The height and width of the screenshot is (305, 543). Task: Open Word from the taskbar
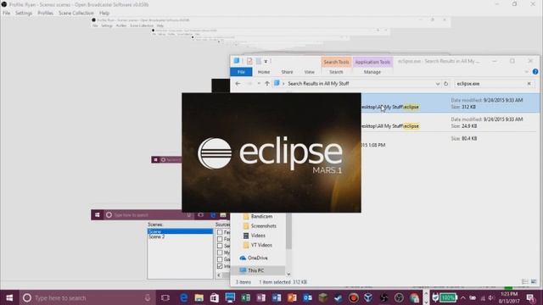(x=277, y=297)
